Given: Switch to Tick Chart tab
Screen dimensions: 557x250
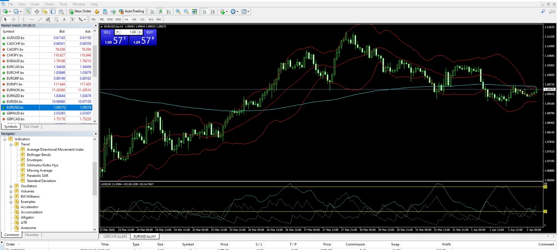Looking at the screenshot, I should tap(31, 127).
